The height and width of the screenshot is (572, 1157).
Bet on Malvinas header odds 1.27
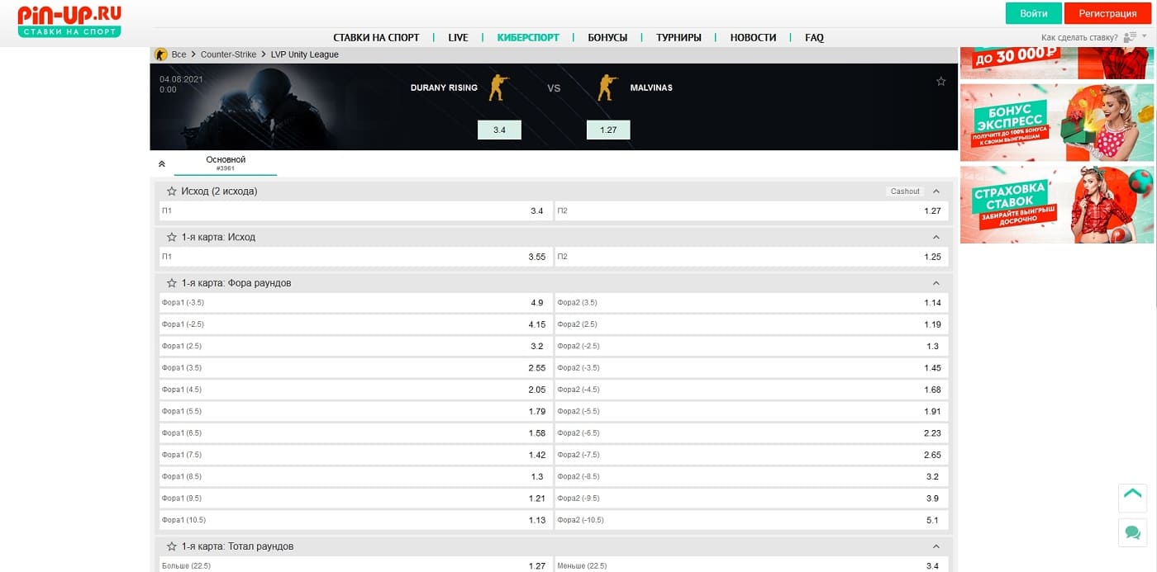tap(608, 130)
